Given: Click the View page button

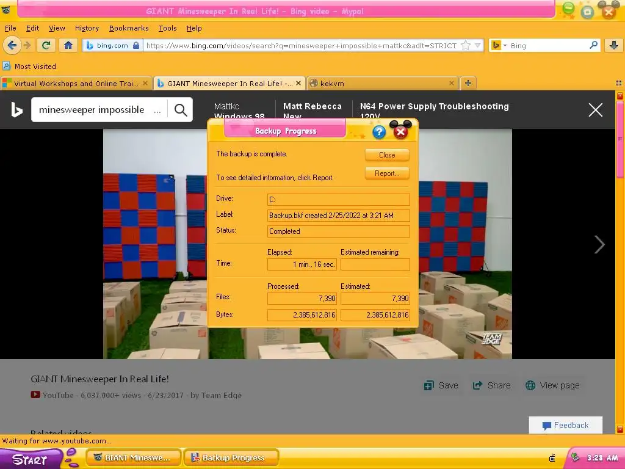Looking at the screenshot, I should [x=552, y=385].
